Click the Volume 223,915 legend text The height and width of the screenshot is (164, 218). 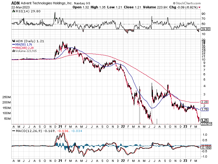pos(26,51)
